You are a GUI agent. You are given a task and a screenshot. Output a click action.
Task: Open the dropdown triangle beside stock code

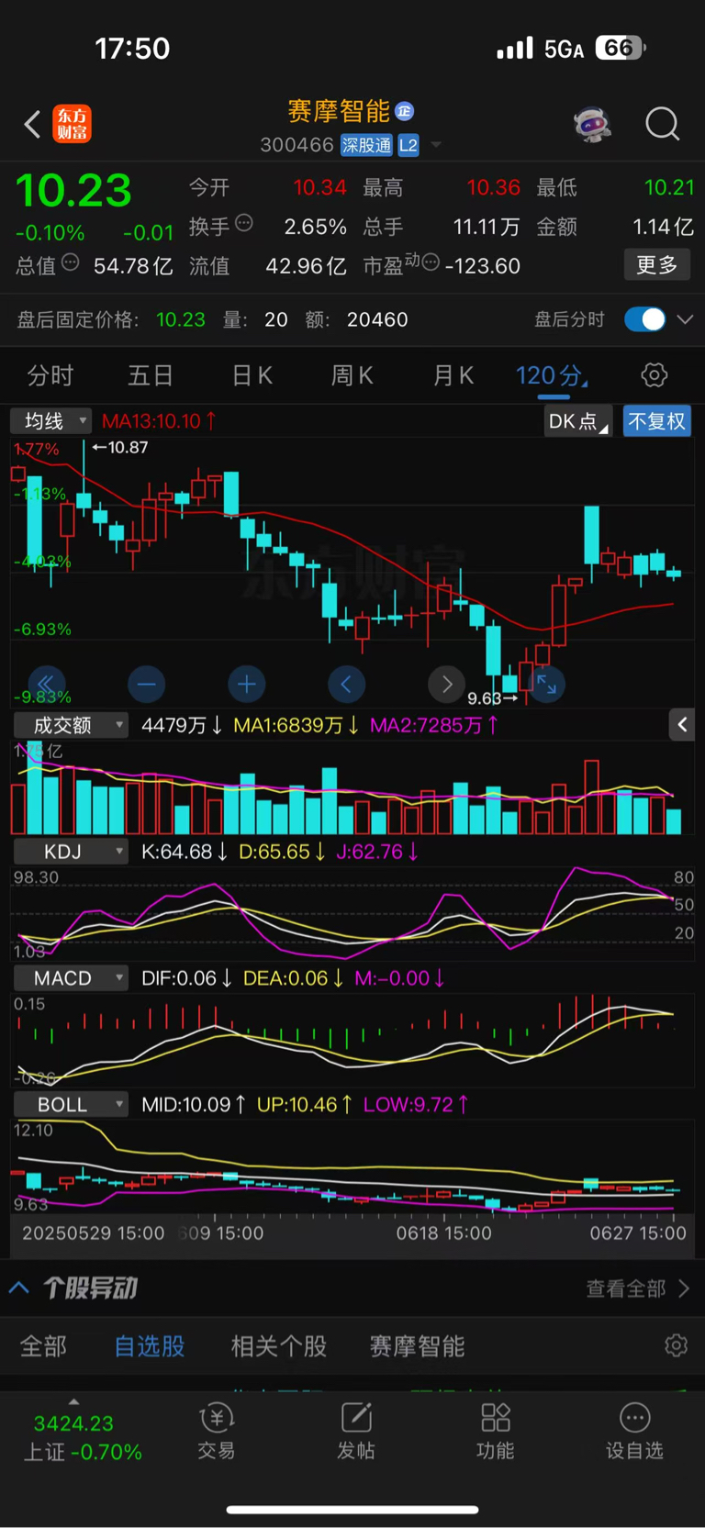coord(436,145)
